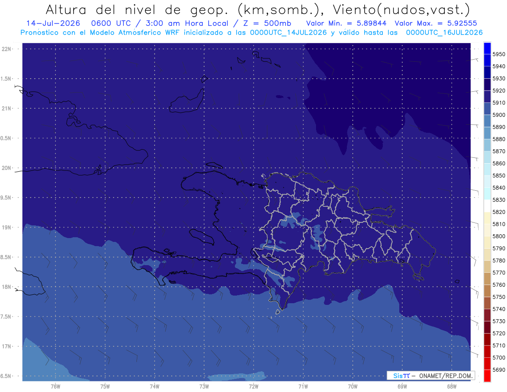Click the '19N' latitude label

point(7,228)
